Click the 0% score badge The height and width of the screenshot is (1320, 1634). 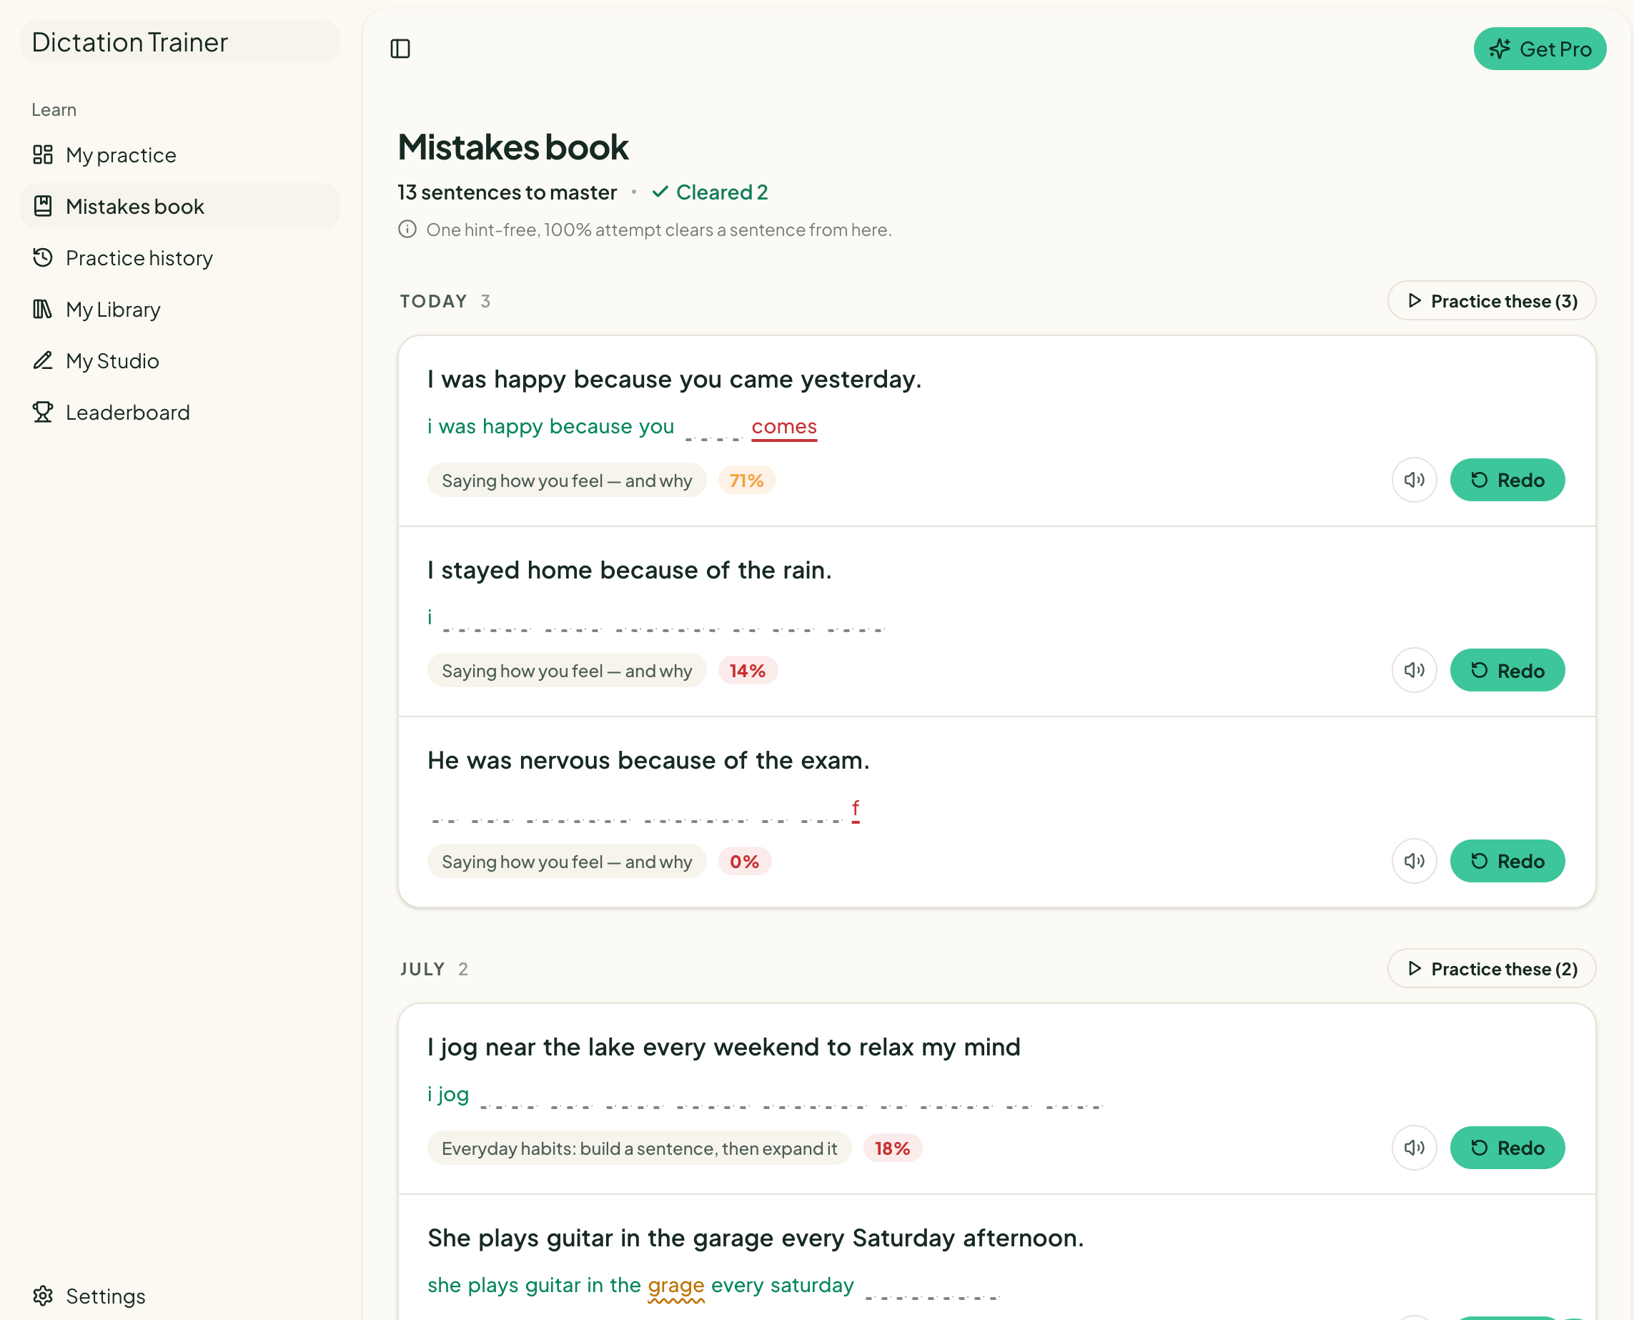click(744, 862)
